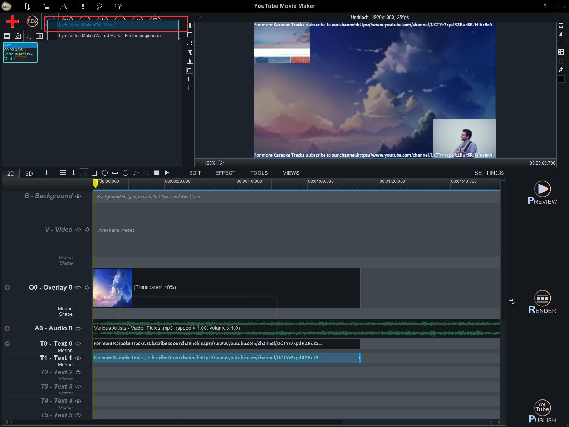This screenshot has width=569, height=427.
Task: Click the timeline dotted grid view icon
Action: (x=63, y=173)
